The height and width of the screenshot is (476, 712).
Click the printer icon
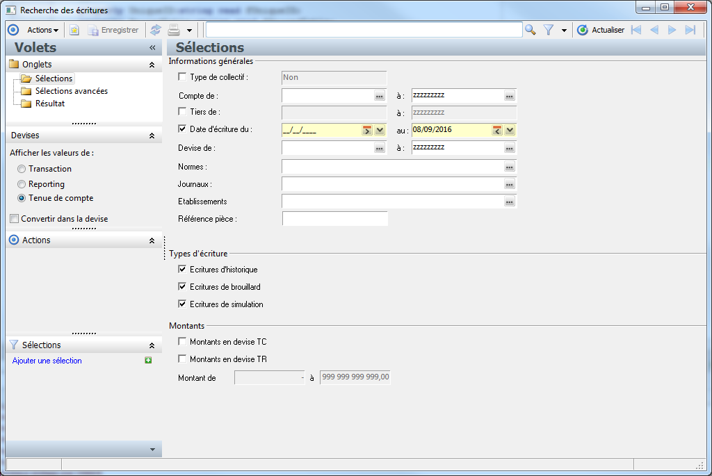click(x=174, y=30)
